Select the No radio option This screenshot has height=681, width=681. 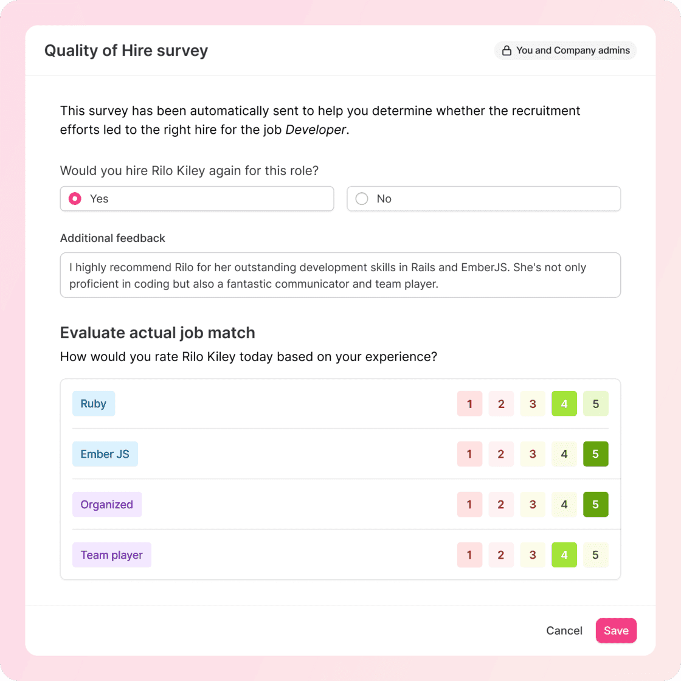coord(362,198)
